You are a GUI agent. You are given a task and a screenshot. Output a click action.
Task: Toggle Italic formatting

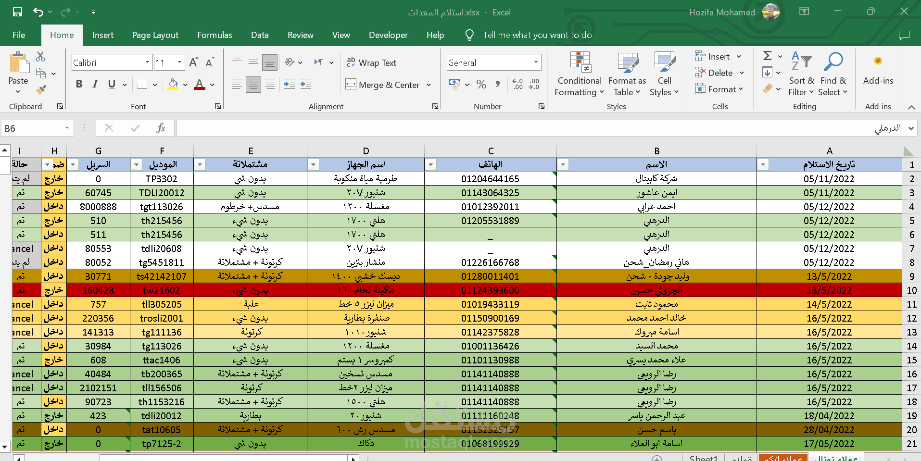coord(95,84)
